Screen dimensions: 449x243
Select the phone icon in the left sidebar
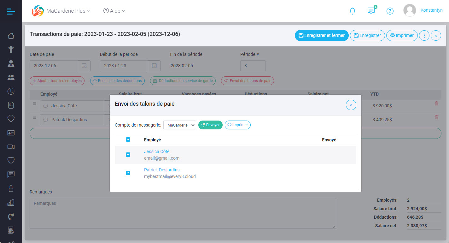tap(11, 216)
